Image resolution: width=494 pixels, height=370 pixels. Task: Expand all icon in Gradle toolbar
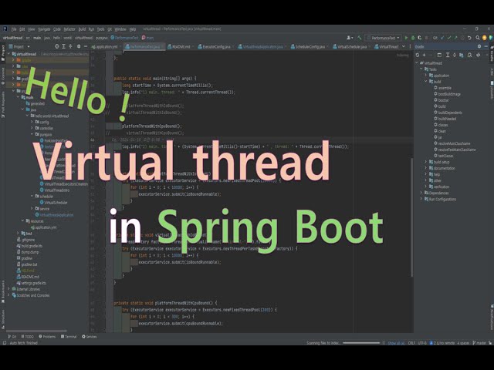point(448,55)
